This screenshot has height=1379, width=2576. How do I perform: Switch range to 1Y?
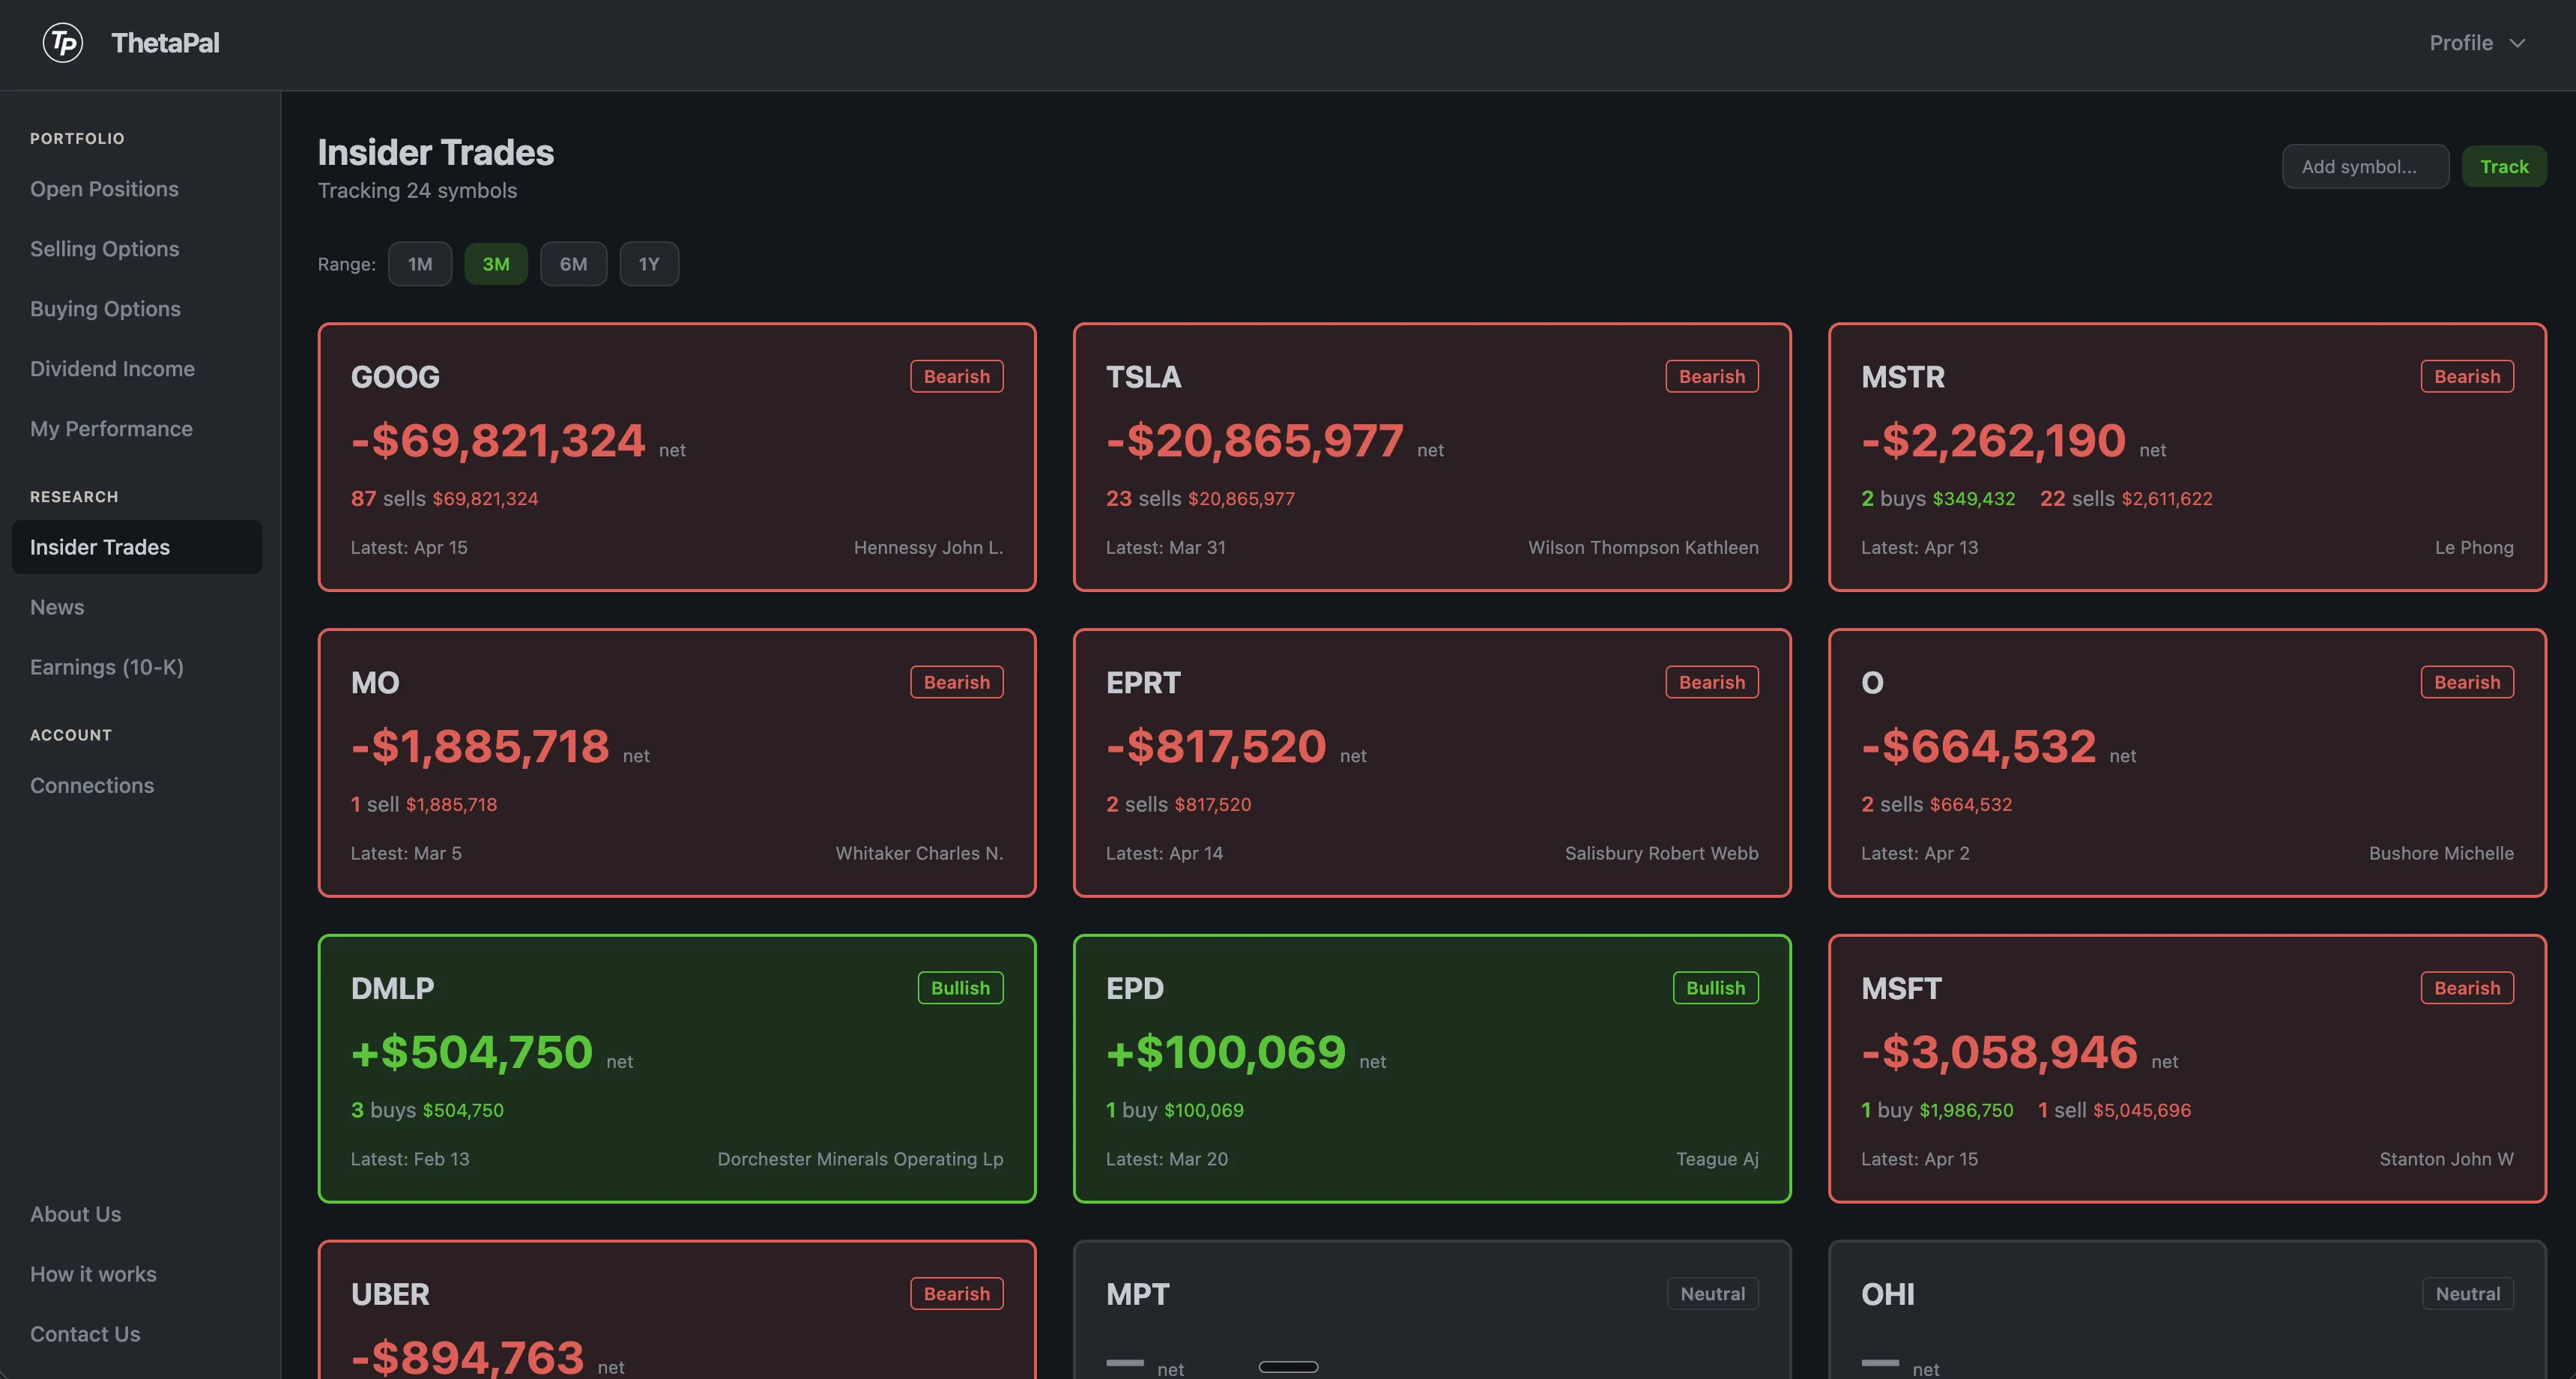[x=649, y=264]
